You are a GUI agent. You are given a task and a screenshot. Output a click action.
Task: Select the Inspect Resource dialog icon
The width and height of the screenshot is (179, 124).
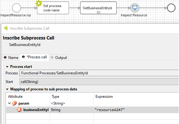point(135,8)
